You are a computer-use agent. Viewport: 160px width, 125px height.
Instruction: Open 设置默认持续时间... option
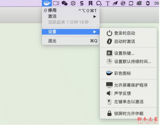[x=128, y=61]
